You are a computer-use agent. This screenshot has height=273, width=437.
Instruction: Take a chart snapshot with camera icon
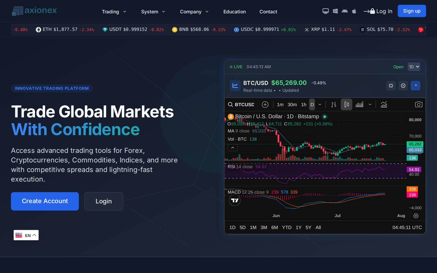click(418, 105)
